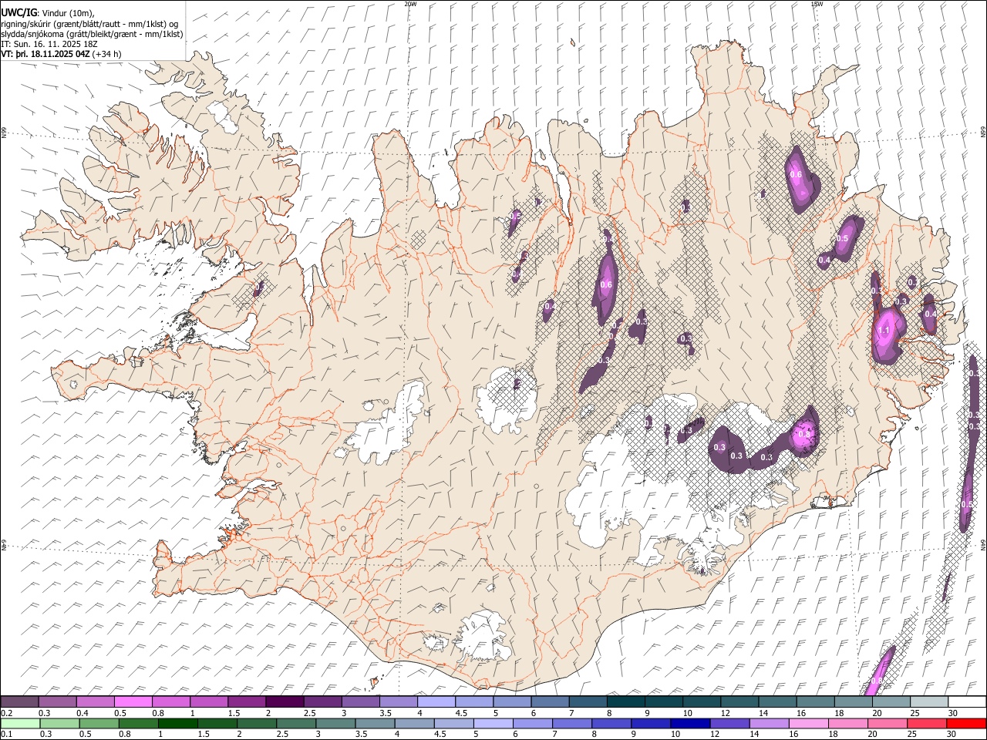Click the '2.5' label under the snow legend
Screen dimensions: 987x740
pos(310,713)
